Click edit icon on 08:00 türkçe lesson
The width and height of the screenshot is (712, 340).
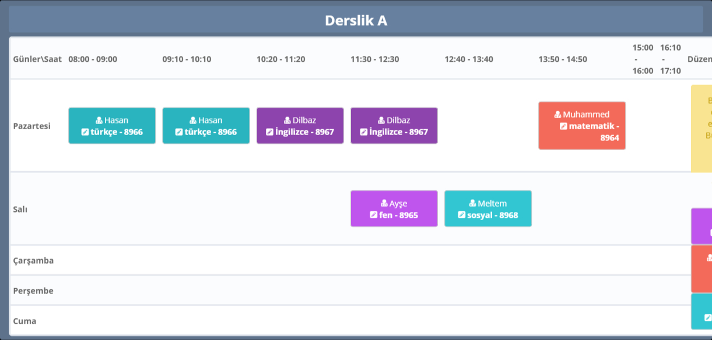tap(85, 132)
